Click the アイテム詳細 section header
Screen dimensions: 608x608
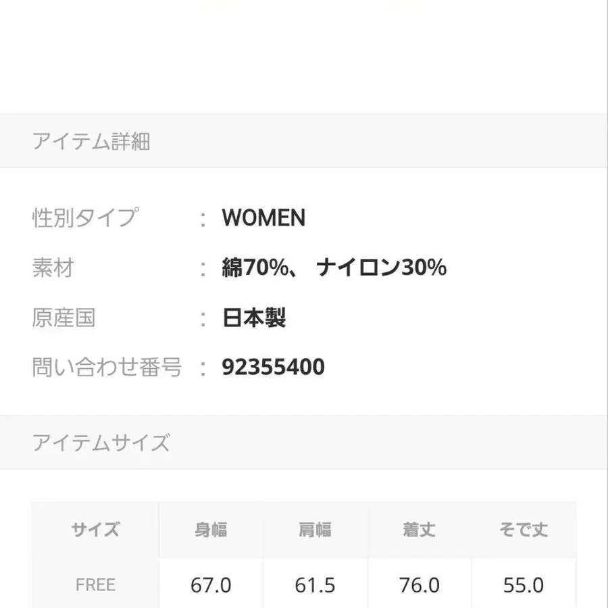click(91, 142)
